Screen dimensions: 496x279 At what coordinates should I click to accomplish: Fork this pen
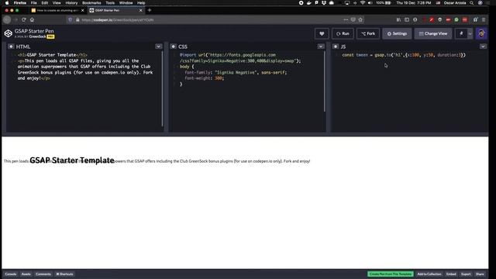[368, 33]
